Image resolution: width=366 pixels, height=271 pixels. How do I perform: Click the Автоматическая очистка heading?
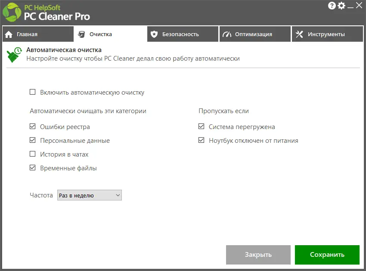pyautogui.click(x=64, y=50)
